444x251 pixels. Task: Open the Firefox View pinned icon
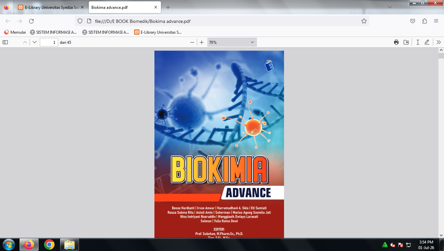coord(7,7)
